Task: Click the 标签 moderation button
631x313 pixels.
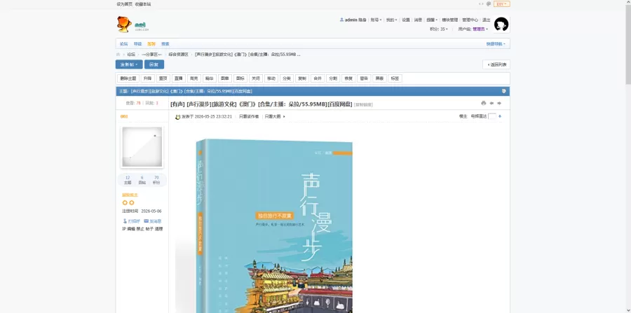Action: (395, 78)
